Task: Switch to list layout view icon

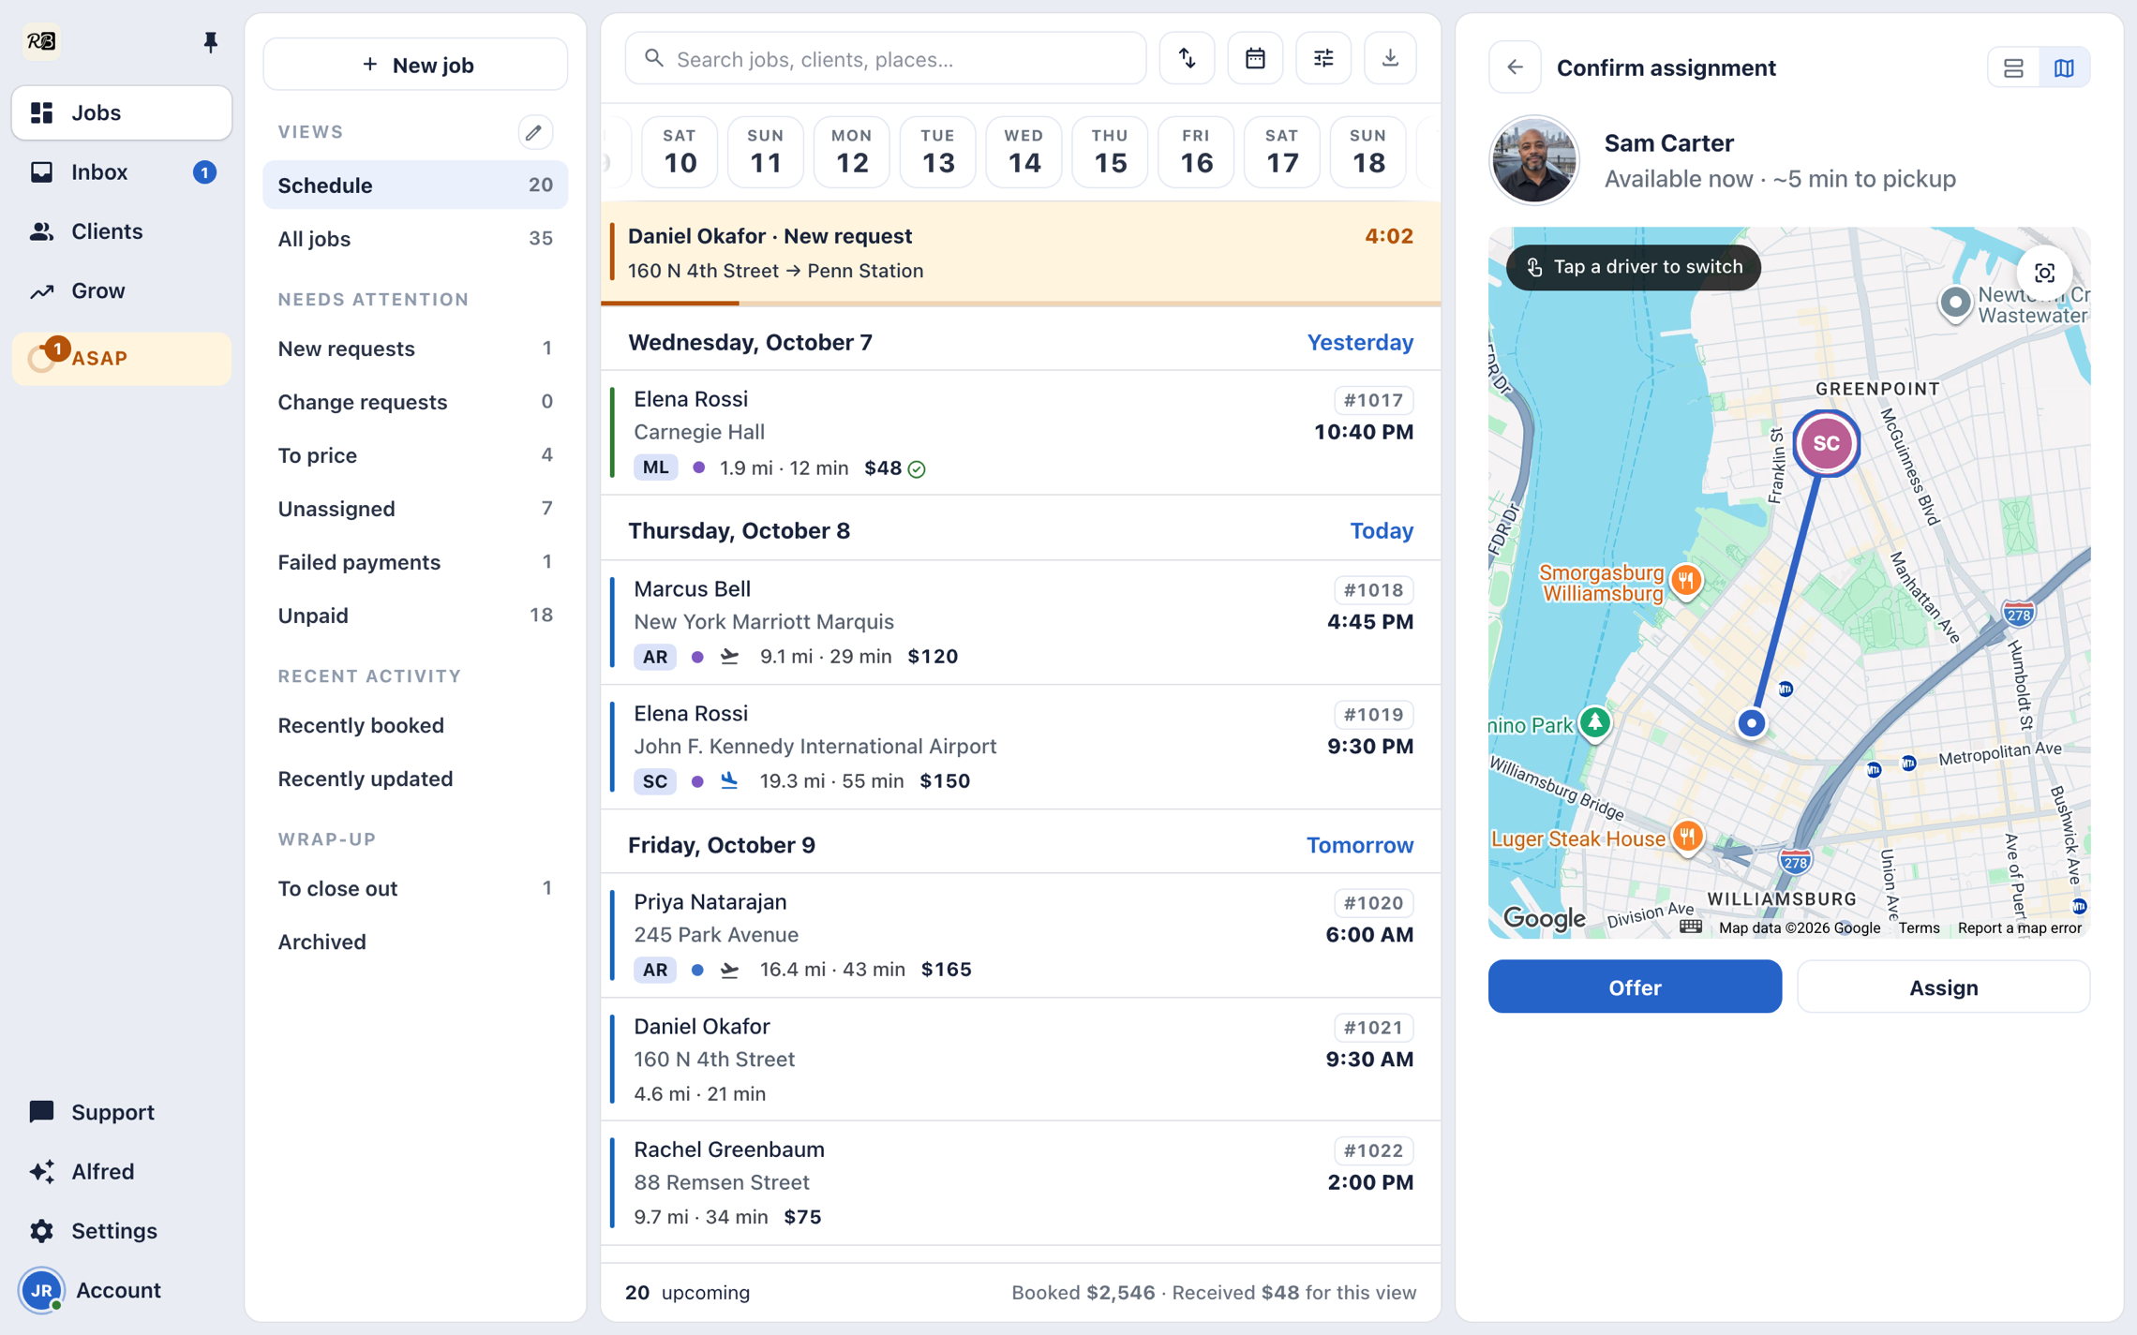Action: 2013,68
